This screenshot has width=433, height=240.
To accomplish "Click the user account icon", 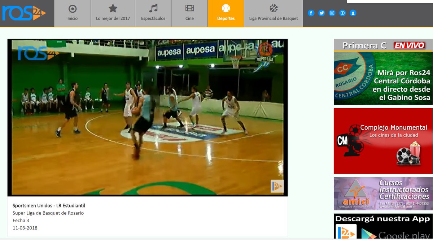I will click(353, 13).
